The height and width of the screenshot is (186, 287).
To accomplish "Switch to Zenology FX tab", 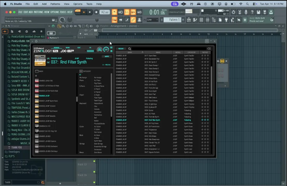I will [x=90, y=48].
